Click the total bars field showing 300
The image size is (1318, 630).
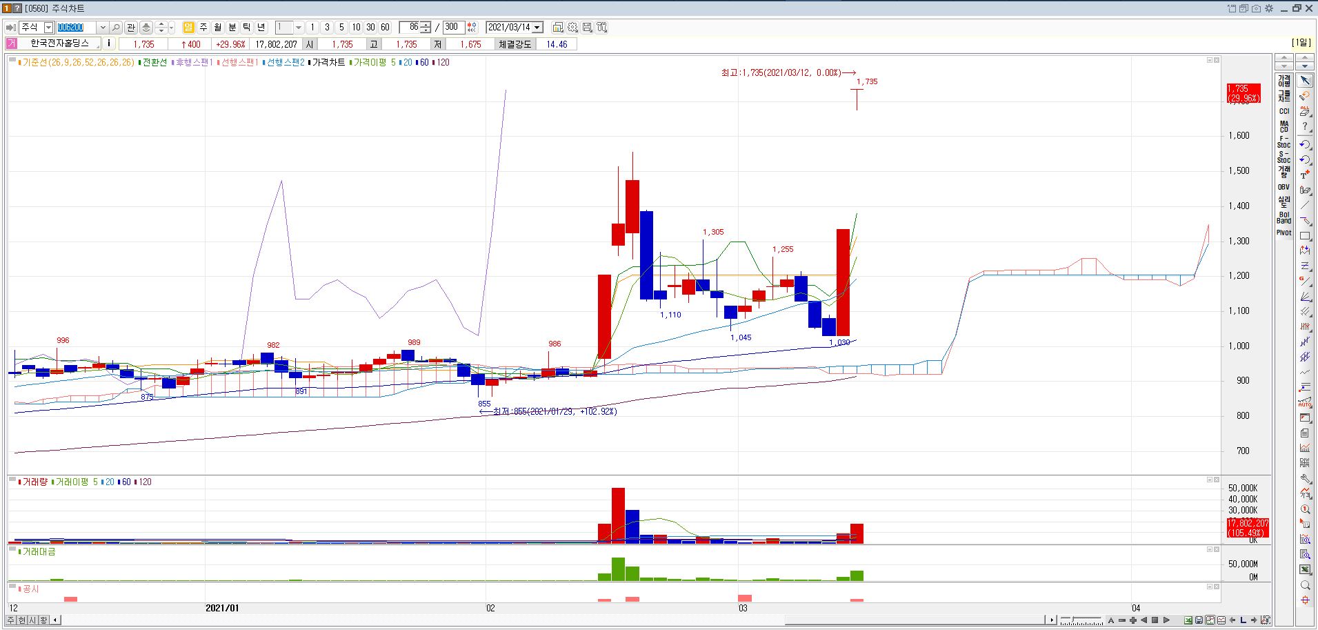click(x=453, y=28)
